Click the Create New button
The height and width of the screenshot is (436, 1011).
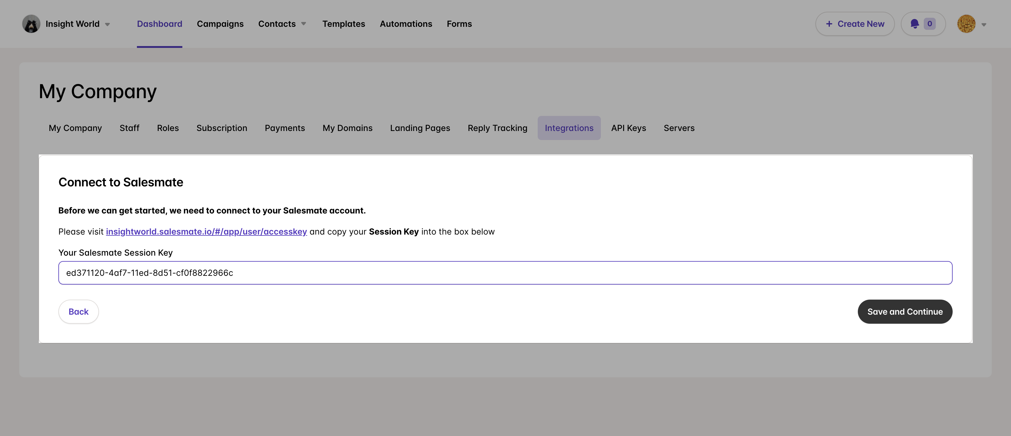855,24
